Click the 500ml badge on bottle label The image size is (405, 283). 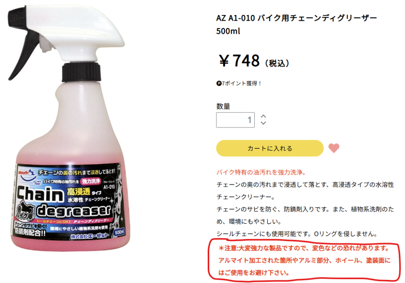tap(119, 232)
